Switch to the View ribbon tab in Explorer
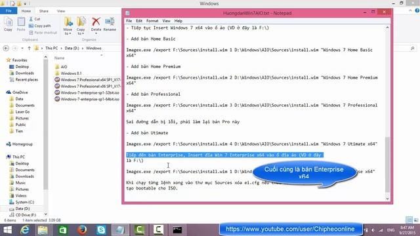 tap(61, 11)
